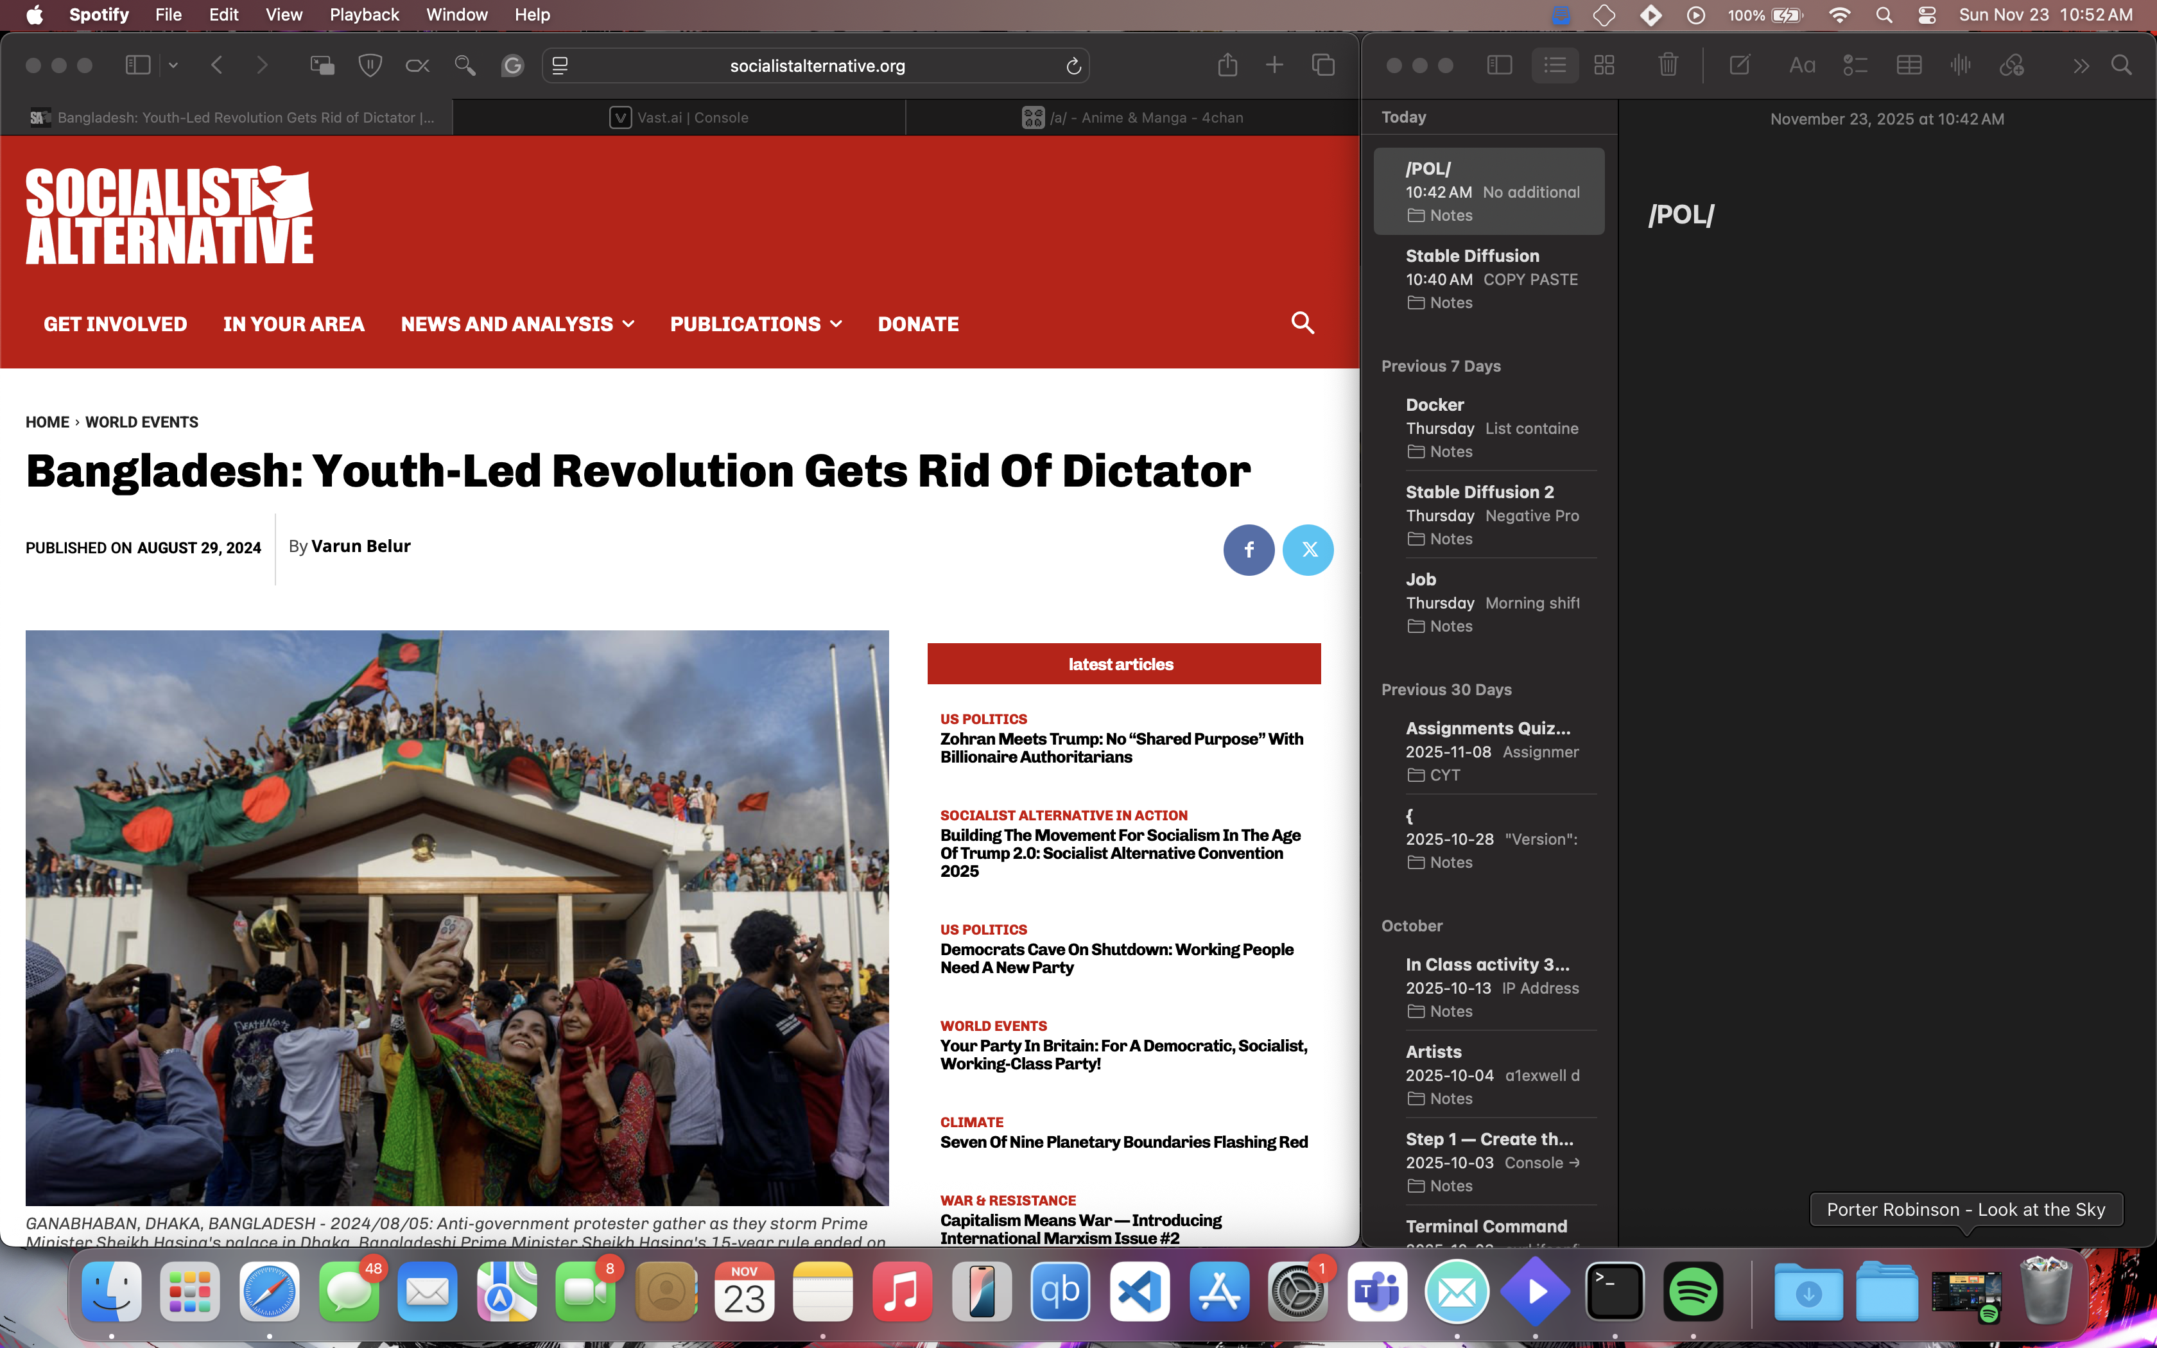Compose a new note icon

coord(1739,65)
